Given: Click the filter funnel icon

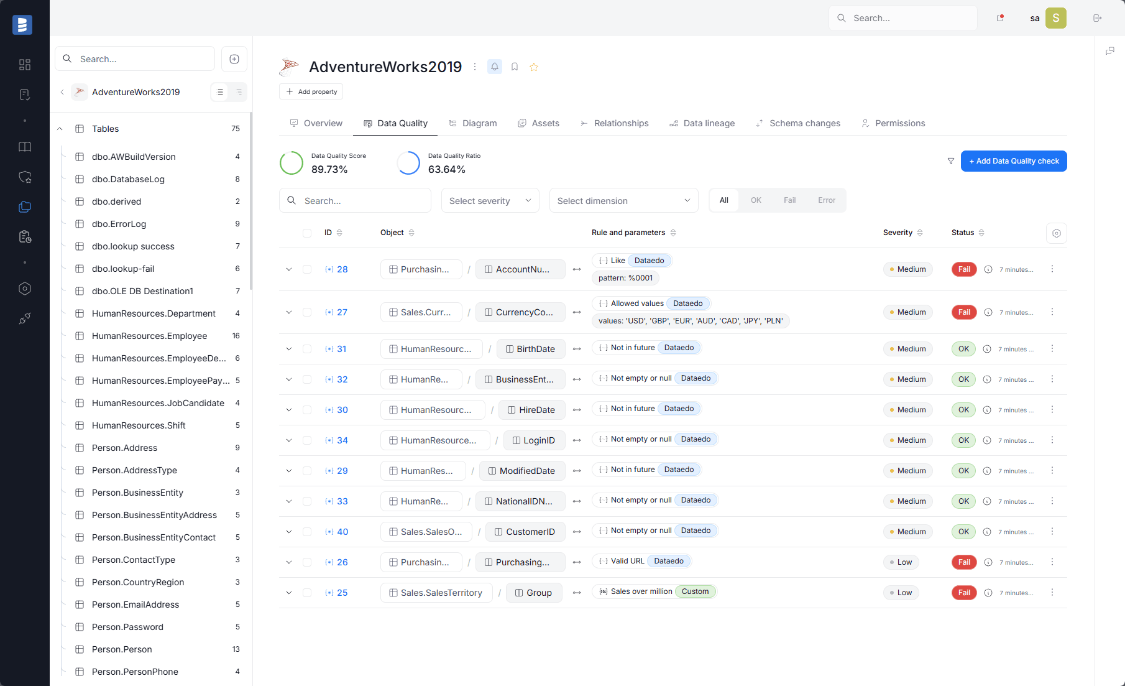Looking at the screenshot, I should [x=951, y=161].
